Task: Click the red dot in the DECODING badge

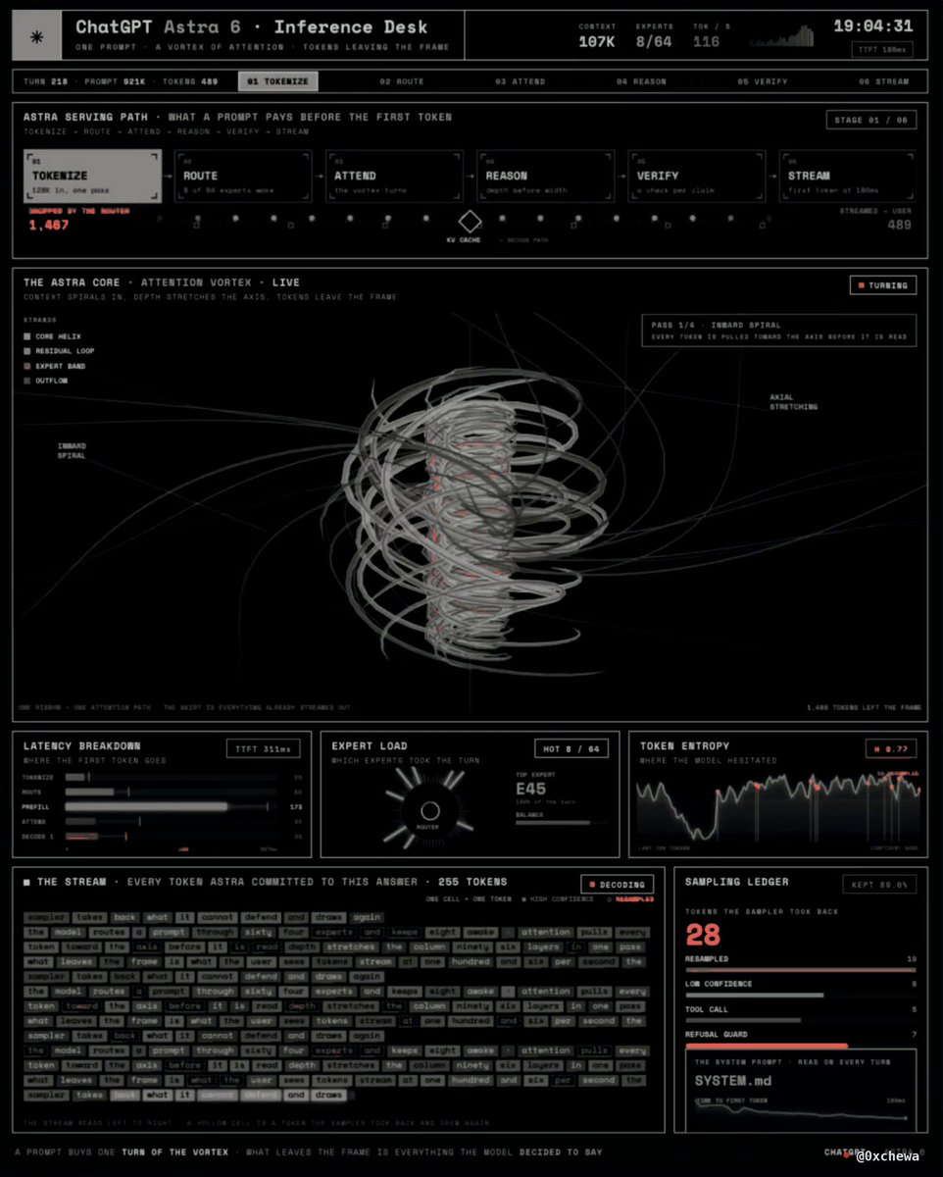Action: pyautogui.click(x=592, y=884)
